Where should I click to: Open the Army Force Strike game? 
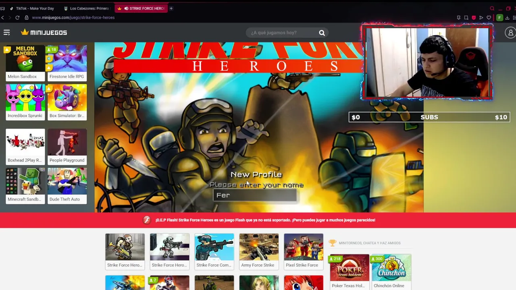tap(259, 251)
